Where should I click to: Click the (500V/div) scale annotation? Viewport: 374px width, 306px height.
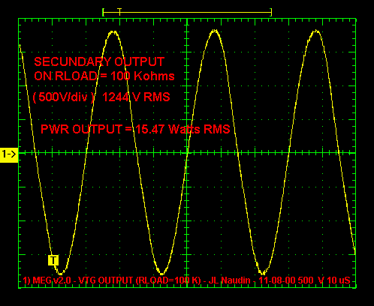(64, 97)
